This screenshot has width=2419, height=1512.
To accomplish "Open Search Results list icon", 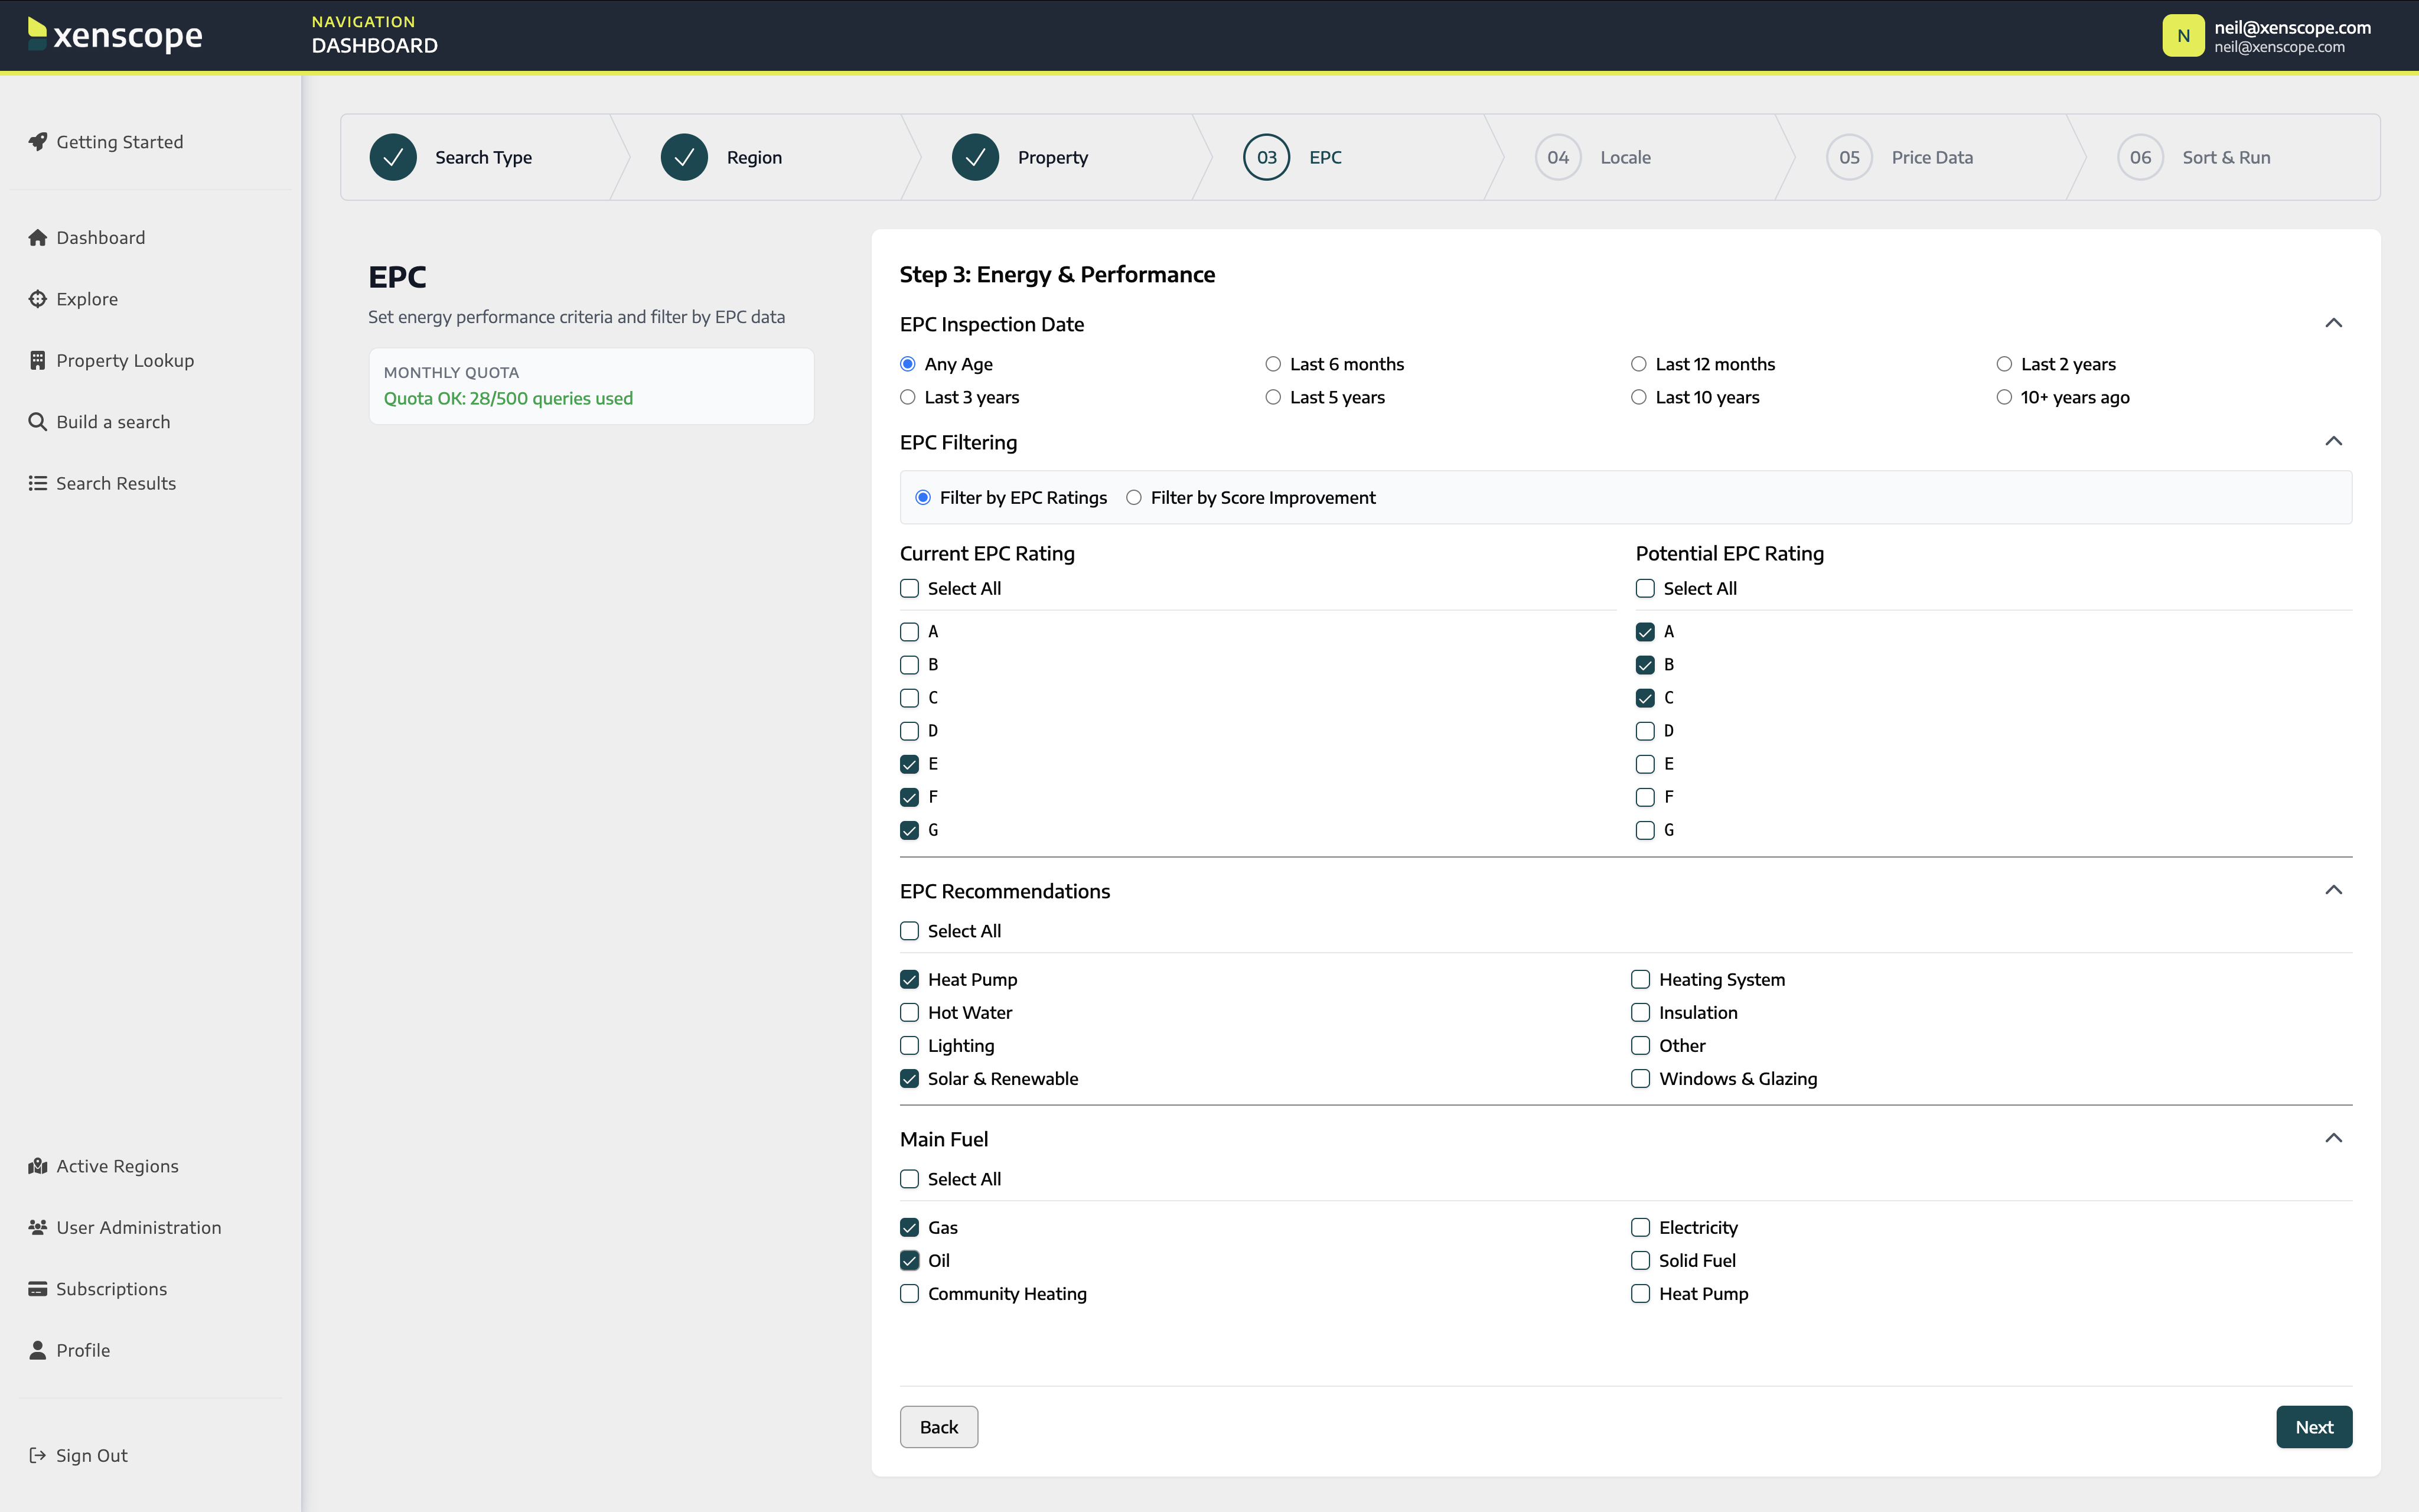I will [38, 484].
